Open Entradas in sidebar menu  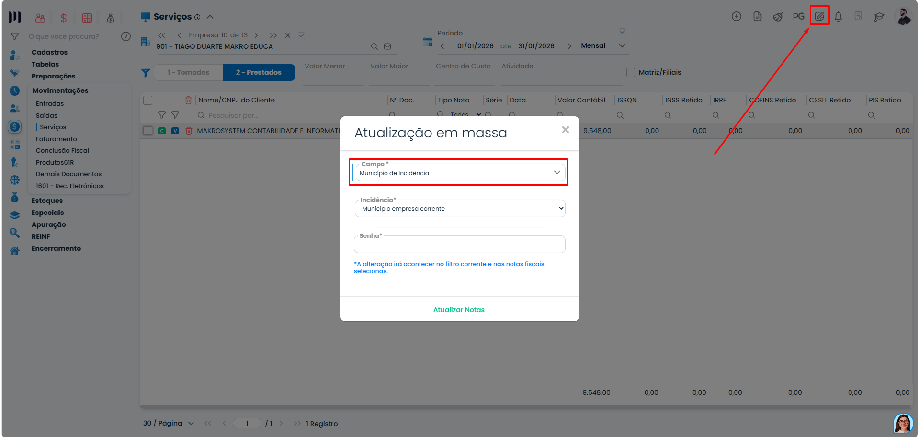50,103
